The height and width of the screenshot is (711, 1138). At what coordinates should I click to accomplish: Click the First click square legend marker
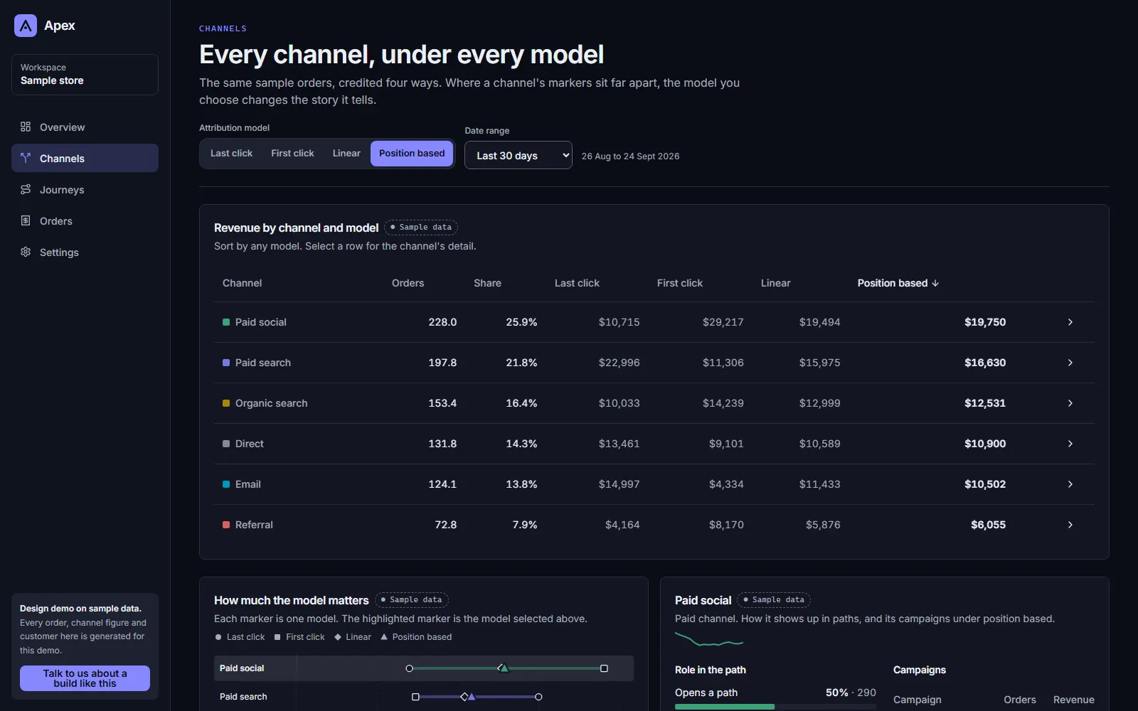277,637
